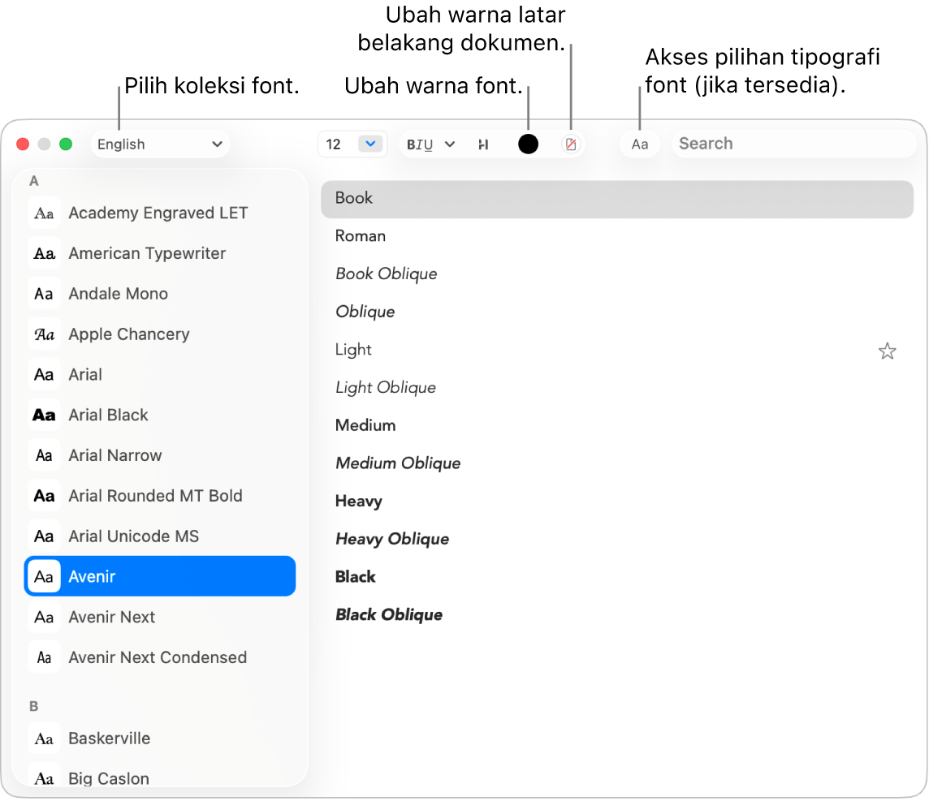Click the underline text decoration icon
Image resolution: width=929 pixels, height=801 pixels.
(428, 144)
